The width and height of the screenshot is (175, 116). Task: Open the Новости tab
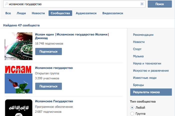(x=38, y=13)
